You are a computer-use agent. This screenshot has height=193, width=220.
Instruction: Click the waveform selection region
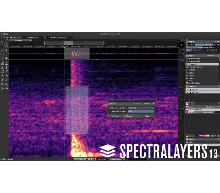77,54
